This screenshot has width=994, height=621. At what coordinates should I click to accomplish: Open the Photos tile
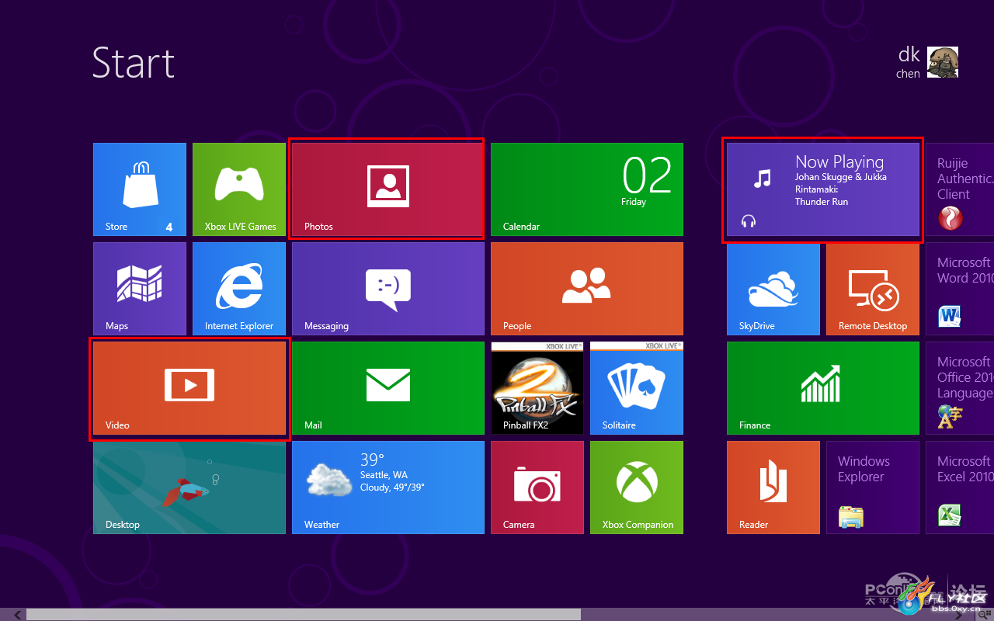387,189
